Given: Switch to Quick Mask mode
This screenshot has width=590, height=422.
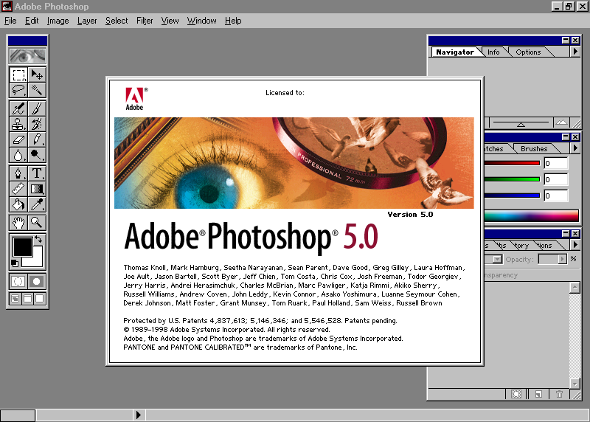Looking at the screenshot, I should pyautogui.click(x=36, y=281).
